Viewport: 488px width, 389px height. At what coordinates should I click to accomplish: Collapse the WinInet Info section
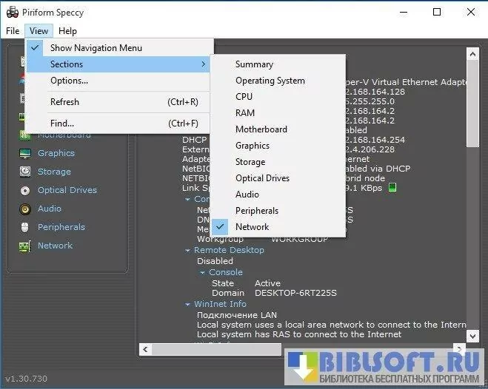click(x=187, y=304)
